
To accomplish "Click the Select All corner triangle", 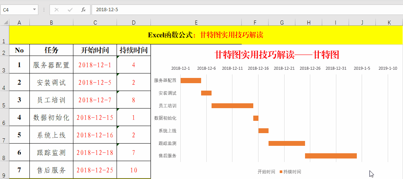I will click(4, 23).
